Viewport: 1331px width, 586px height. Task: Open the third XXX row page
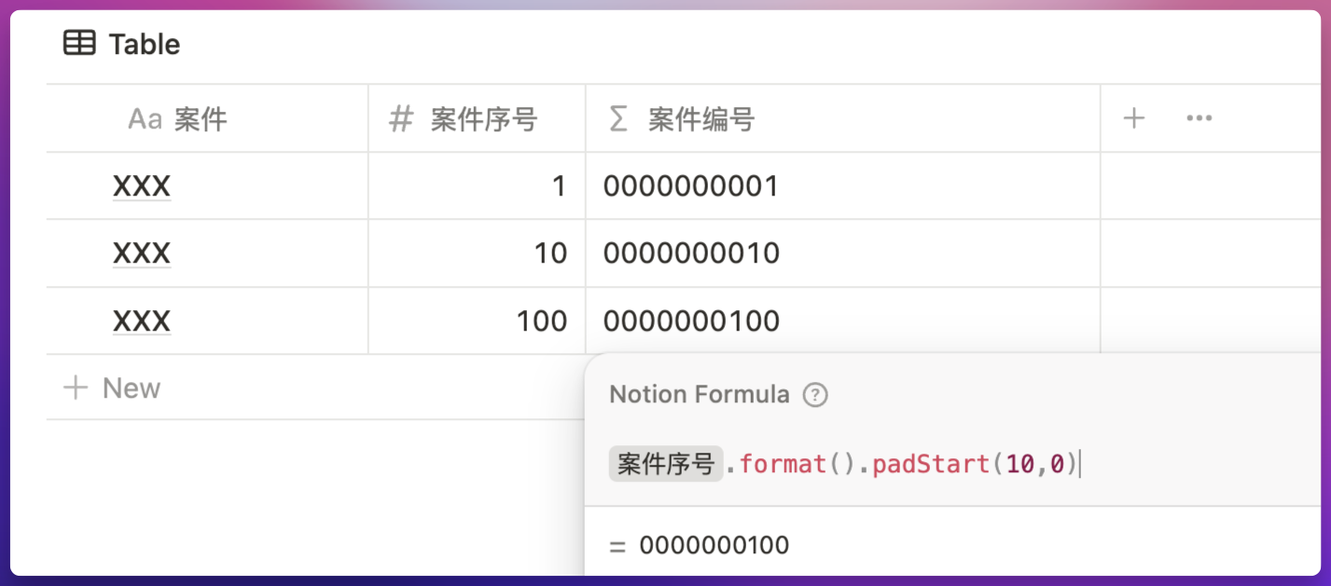[142, 321]
